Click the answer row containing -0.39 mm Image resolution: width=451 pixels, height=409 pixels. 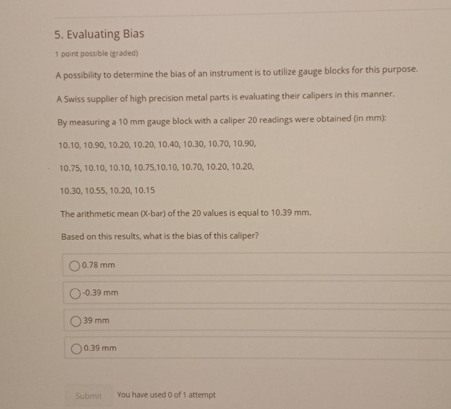pyautogui.click(x=220, y=293)
